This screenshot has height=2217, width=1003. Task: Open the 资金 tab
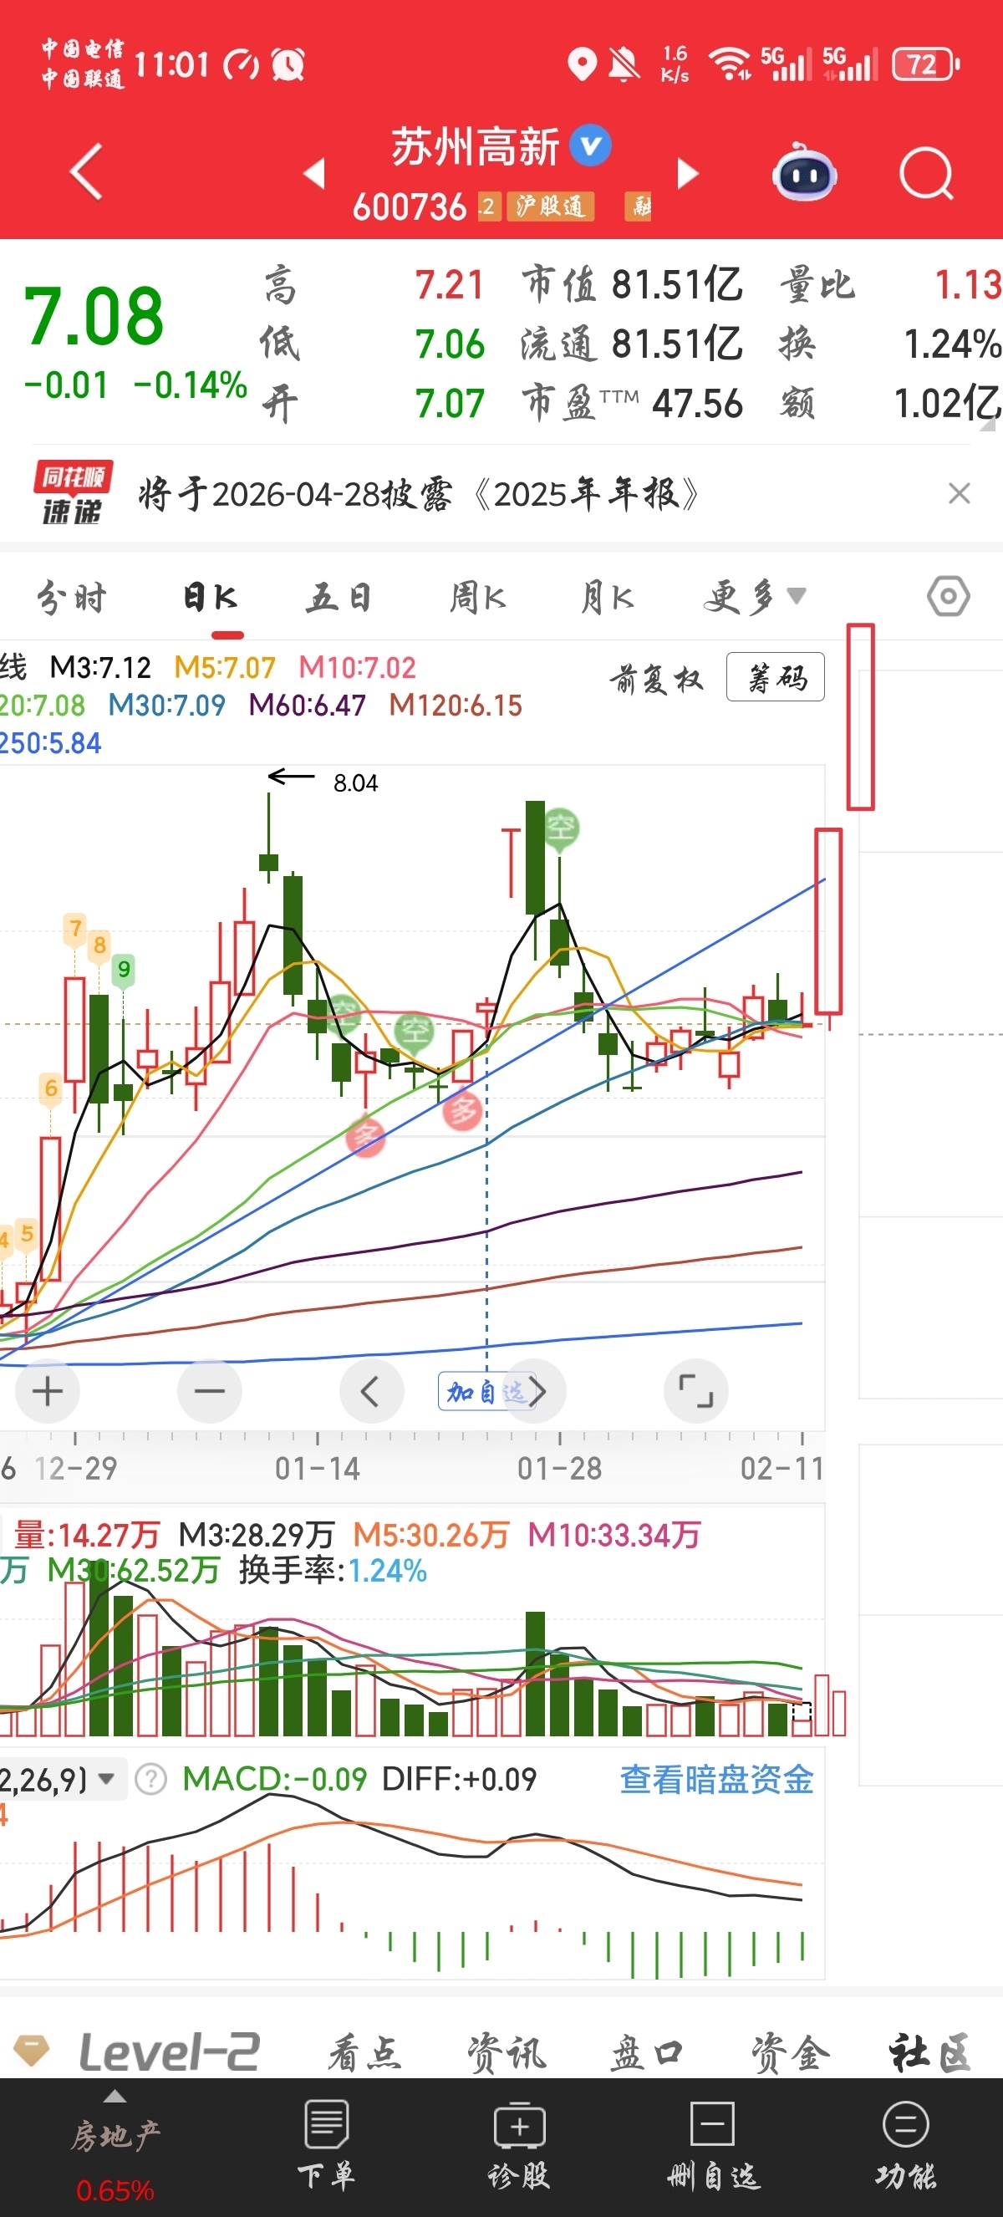790,2051
